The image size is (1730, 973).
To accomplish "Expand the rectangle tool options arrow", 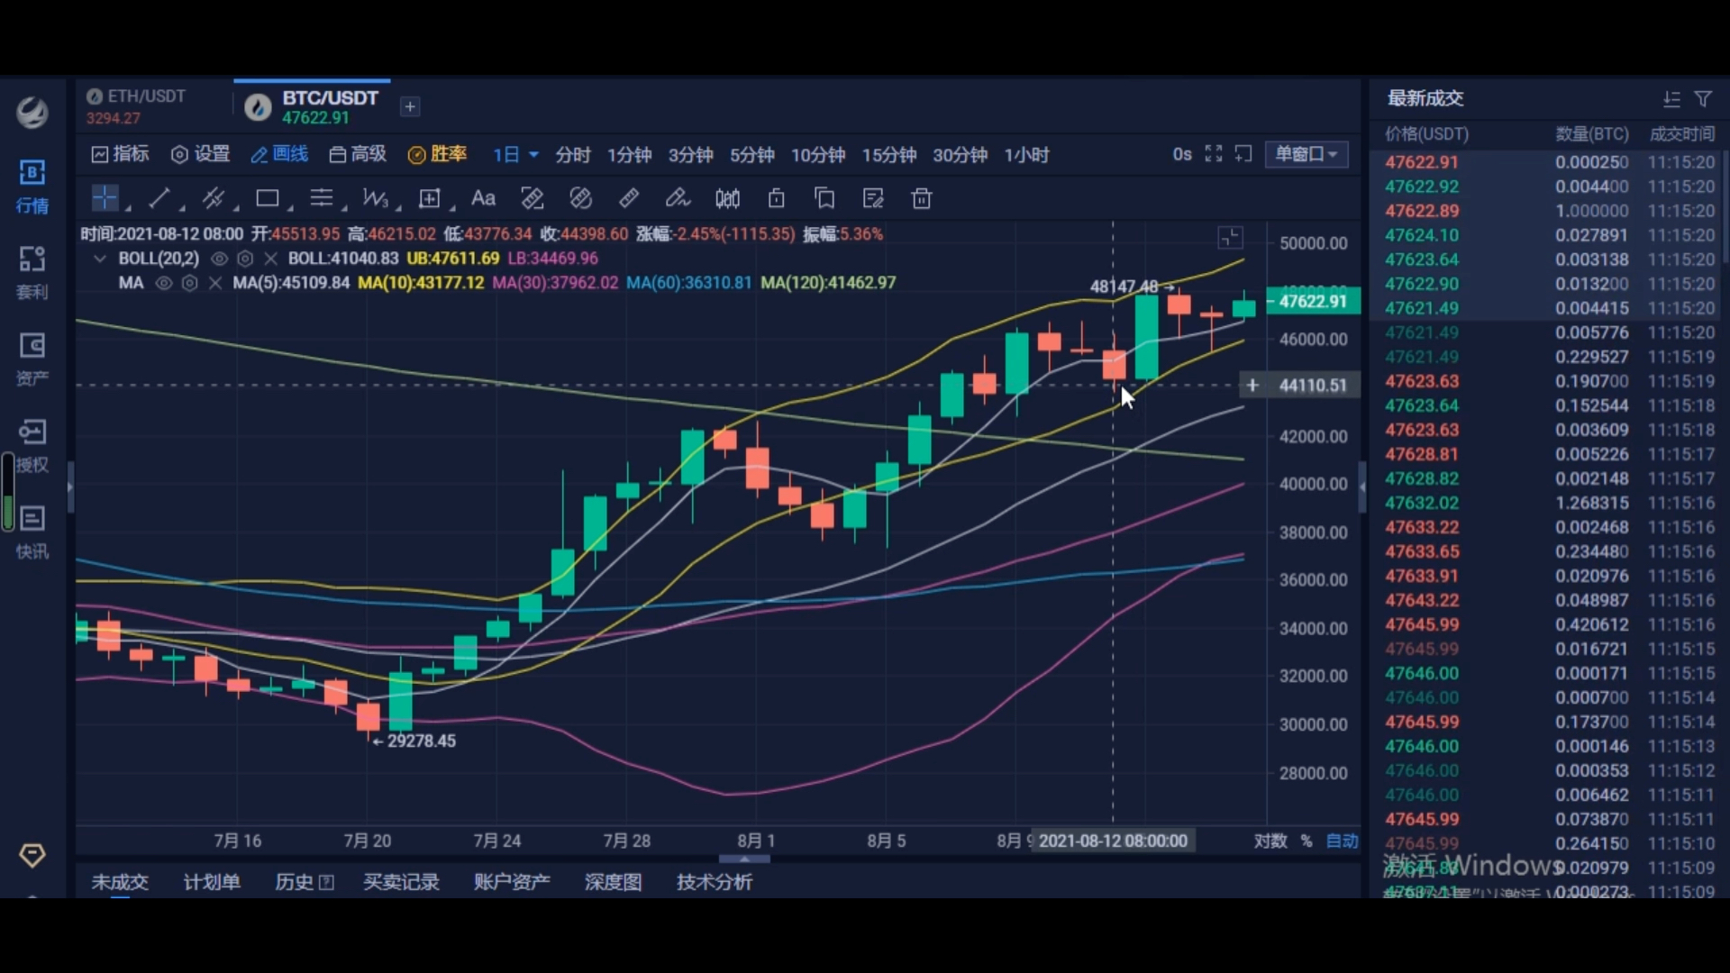I will (289, 206).
